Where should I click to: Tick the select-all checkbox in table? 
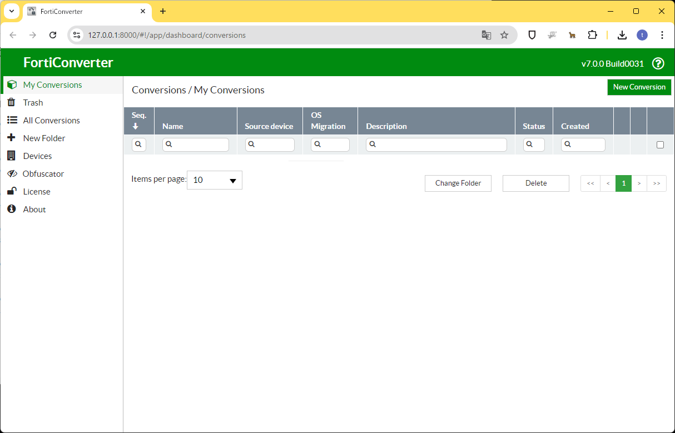point(660,145)
